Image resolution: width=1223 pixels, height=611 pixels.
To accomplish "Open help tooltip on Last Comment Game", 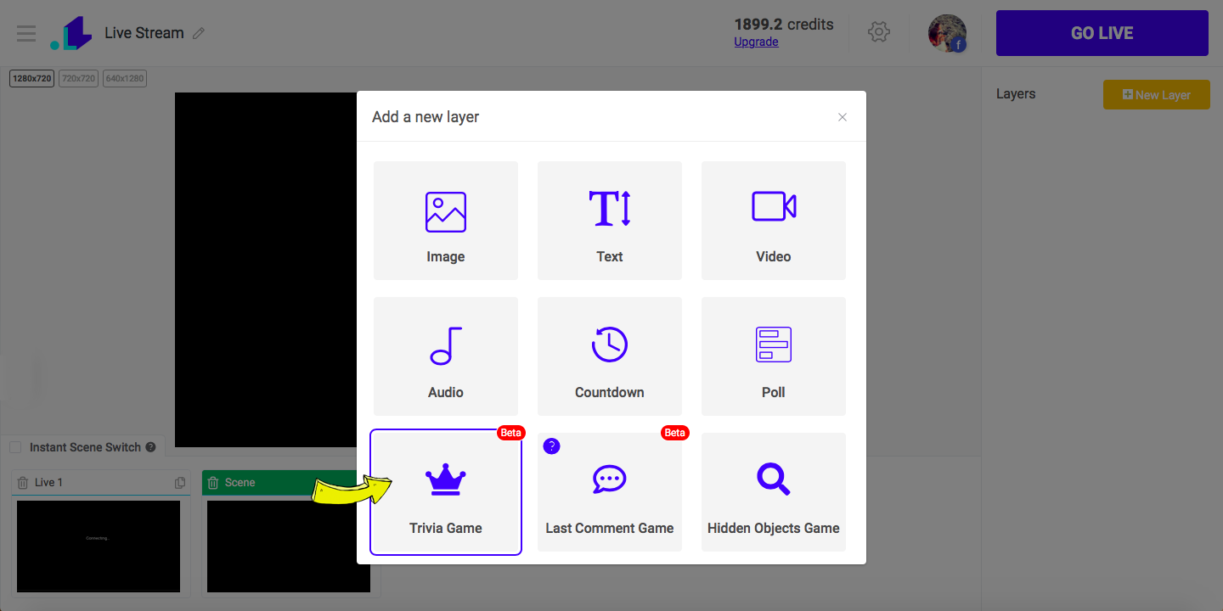I will click(x=552, y=446).
